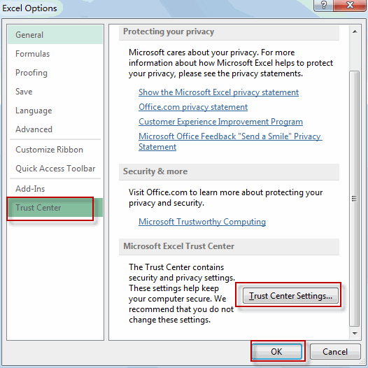Click the Microsoft Excel Trust Center heading
This screenshot has height=368, width=368.
point(178,246)
